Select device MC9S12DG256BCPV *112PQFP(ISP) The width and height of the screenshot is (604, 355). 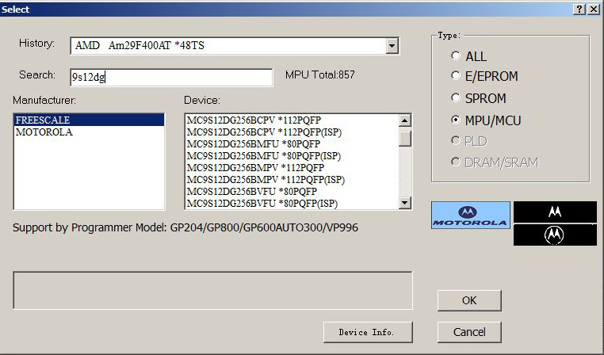point(292,132)
